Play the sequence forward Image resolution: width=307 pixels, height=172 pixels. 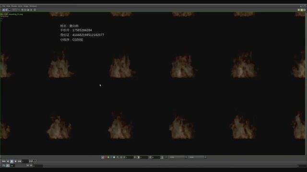pyautogui.click(x=16, y=161)
